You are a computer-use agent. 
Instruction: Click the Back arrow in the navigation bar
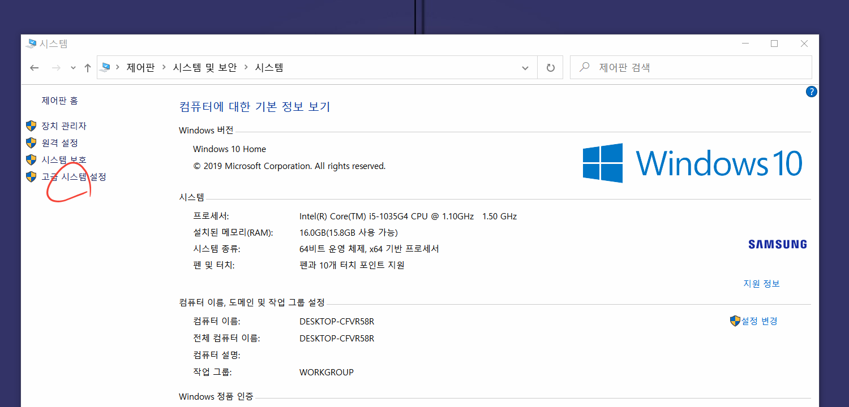click(35, 68)
